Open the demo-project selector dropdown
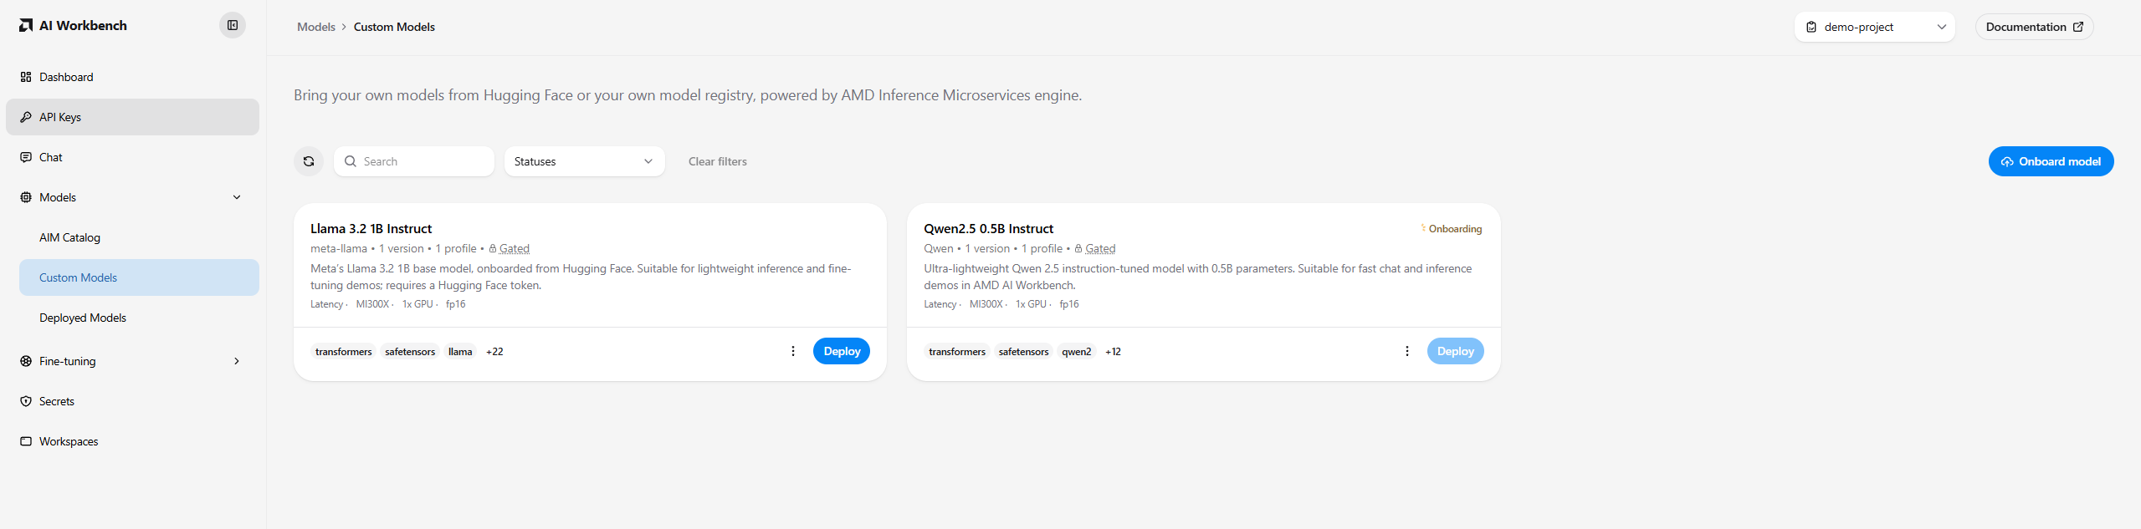 pyautogui.click(x=1875, y=27)
